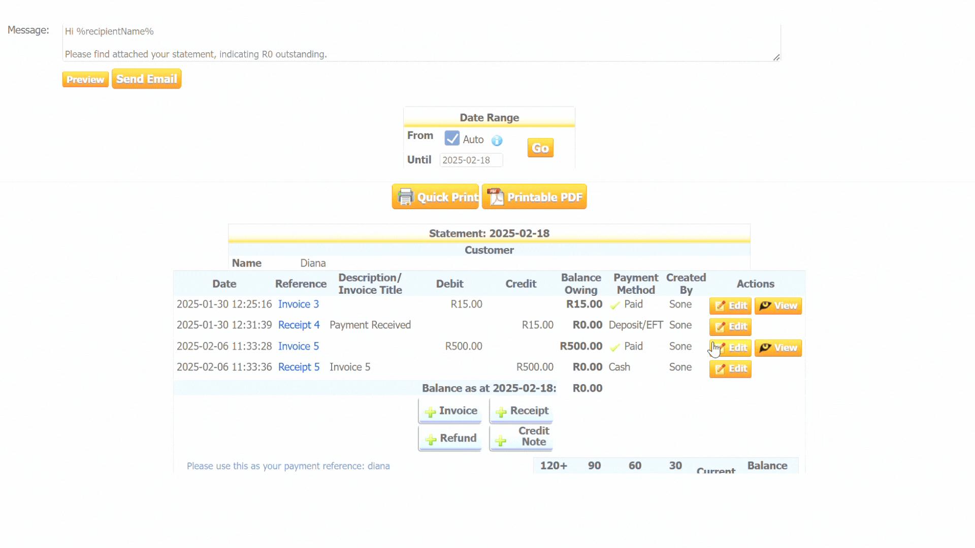Click the green plus icon on Invoice button

pyautogui.click(x=431, y=412)
